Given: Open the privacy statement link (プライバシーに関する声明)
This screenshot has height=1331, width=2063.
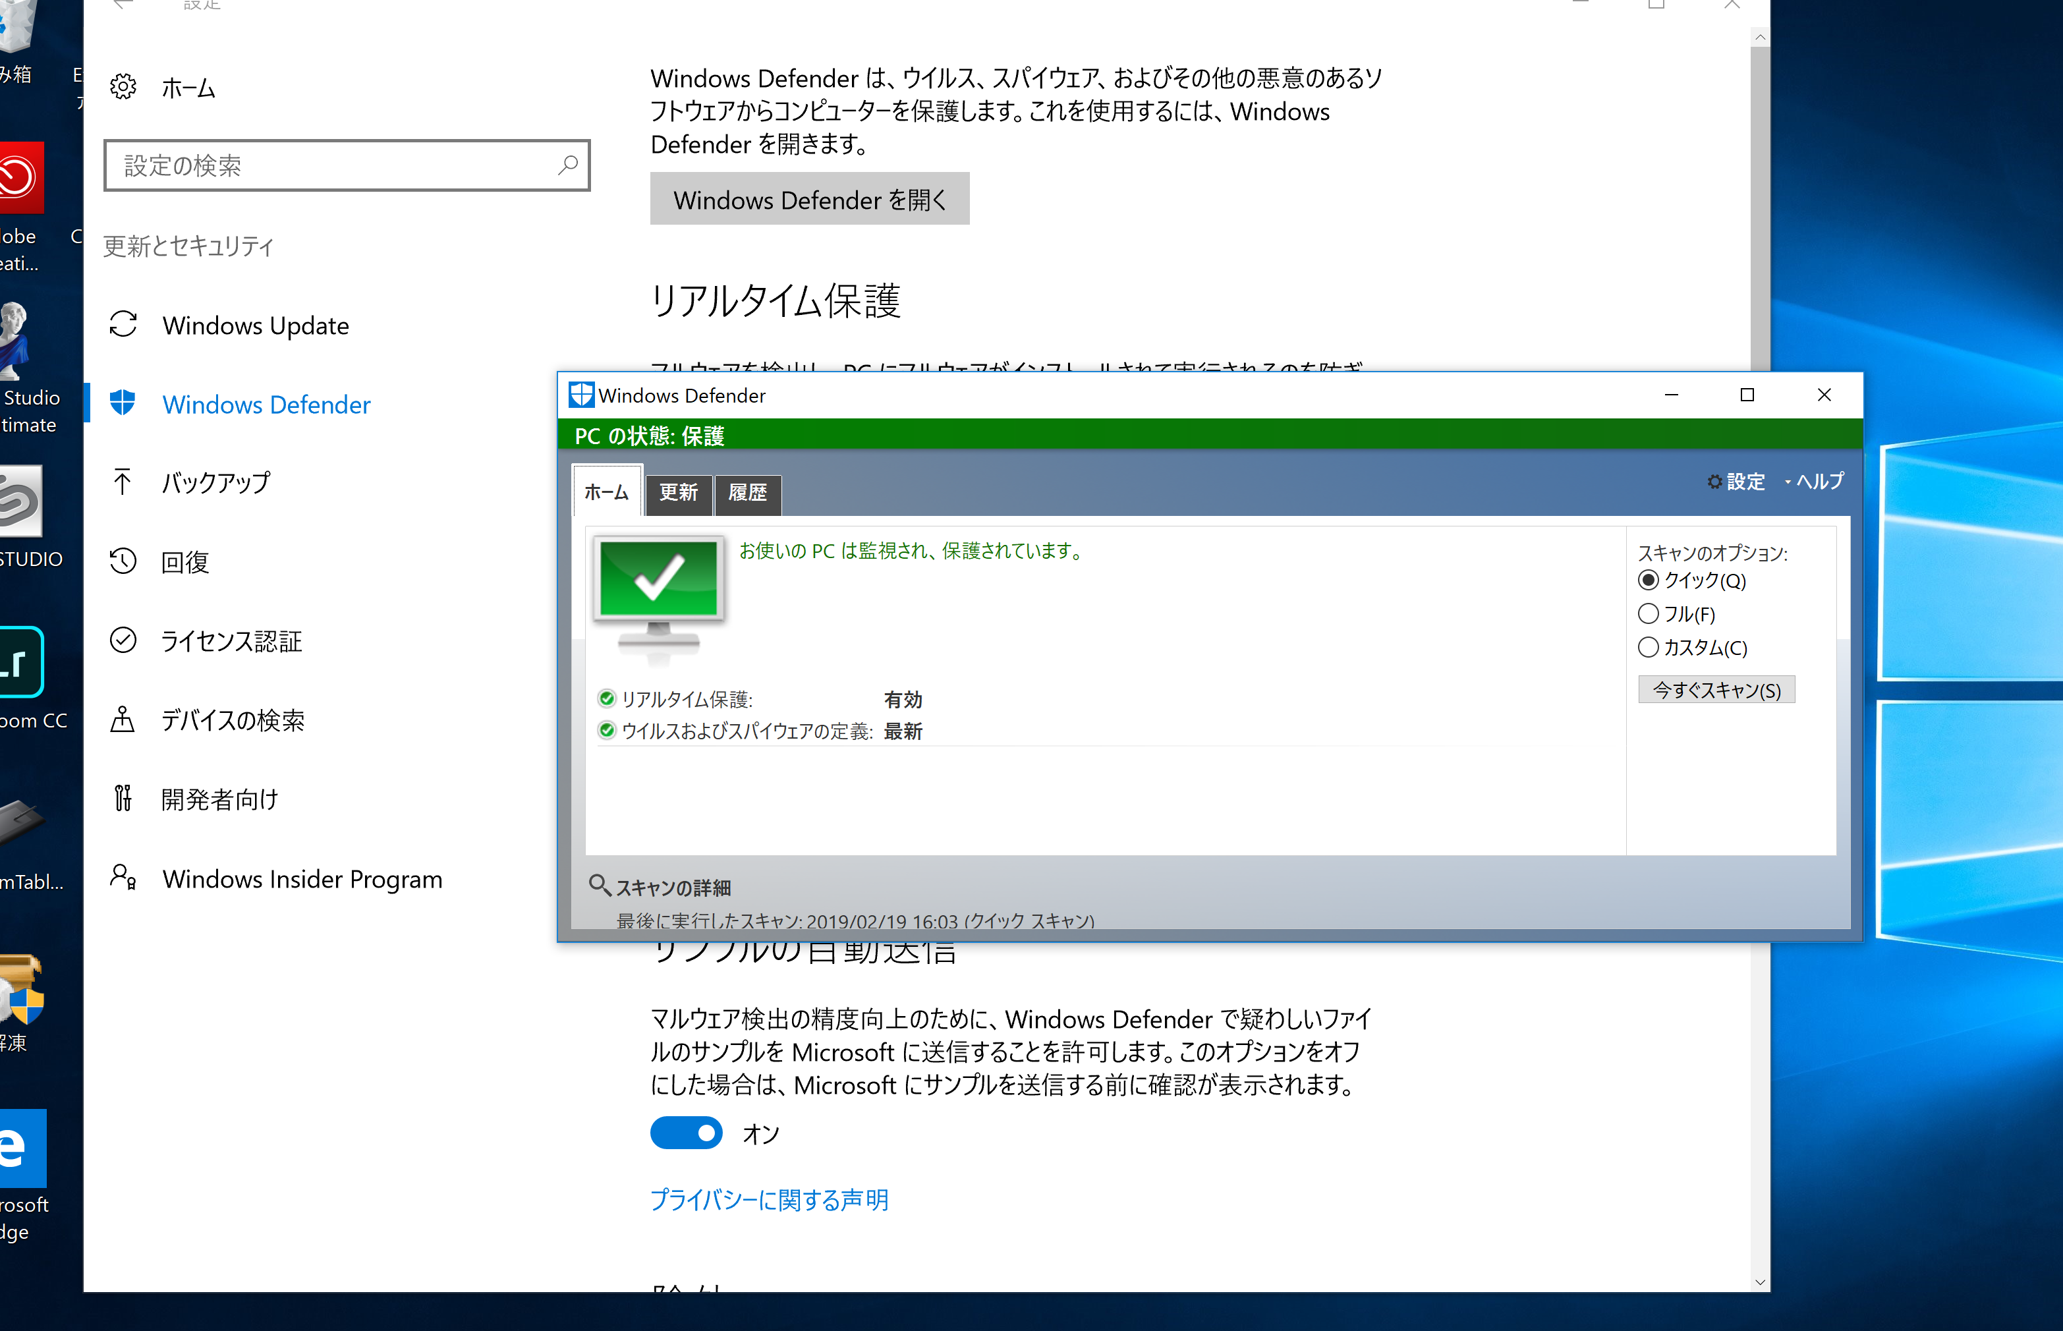Looking at the screenshot, I should click(769, 1200).
